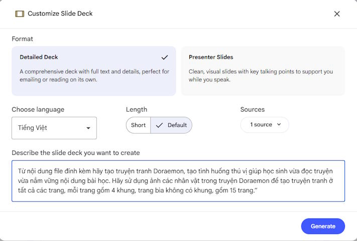Open the Tiếng Việt language dropdown
Image resolution: width=357 pixels, height=241 pixels.
pos(54,128)
